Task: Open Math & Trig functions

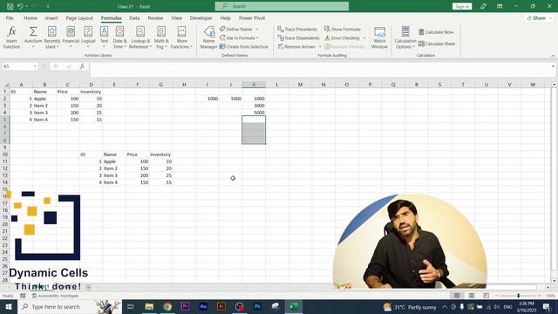Action: 161,38
